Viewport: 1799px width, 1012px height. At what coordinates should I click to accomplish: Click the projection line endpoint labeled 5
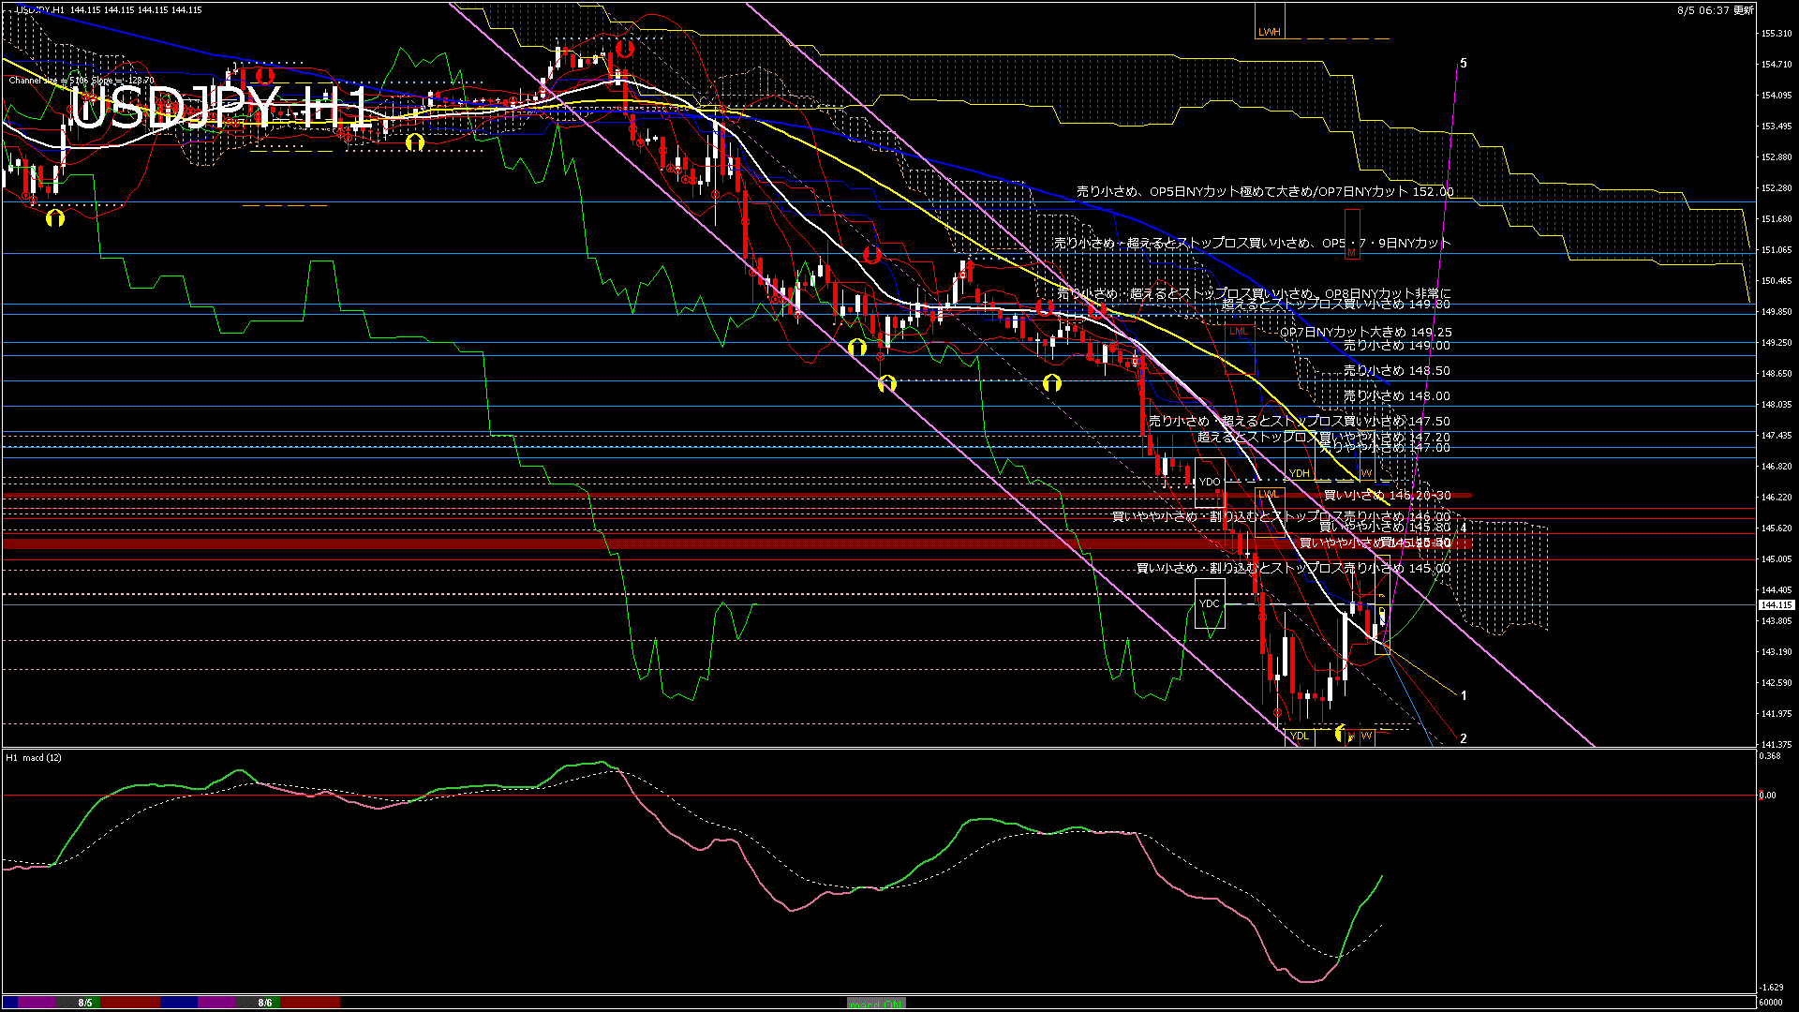(x=1463, y=64)
